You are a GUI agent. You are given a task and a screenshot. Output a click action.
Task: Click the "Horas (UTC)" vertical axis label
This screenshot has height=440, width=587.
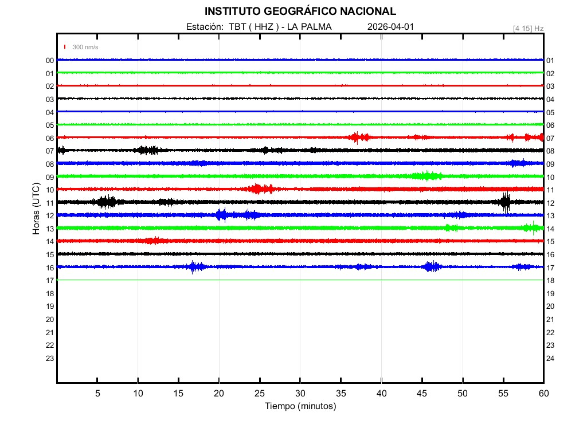(36, 209)
